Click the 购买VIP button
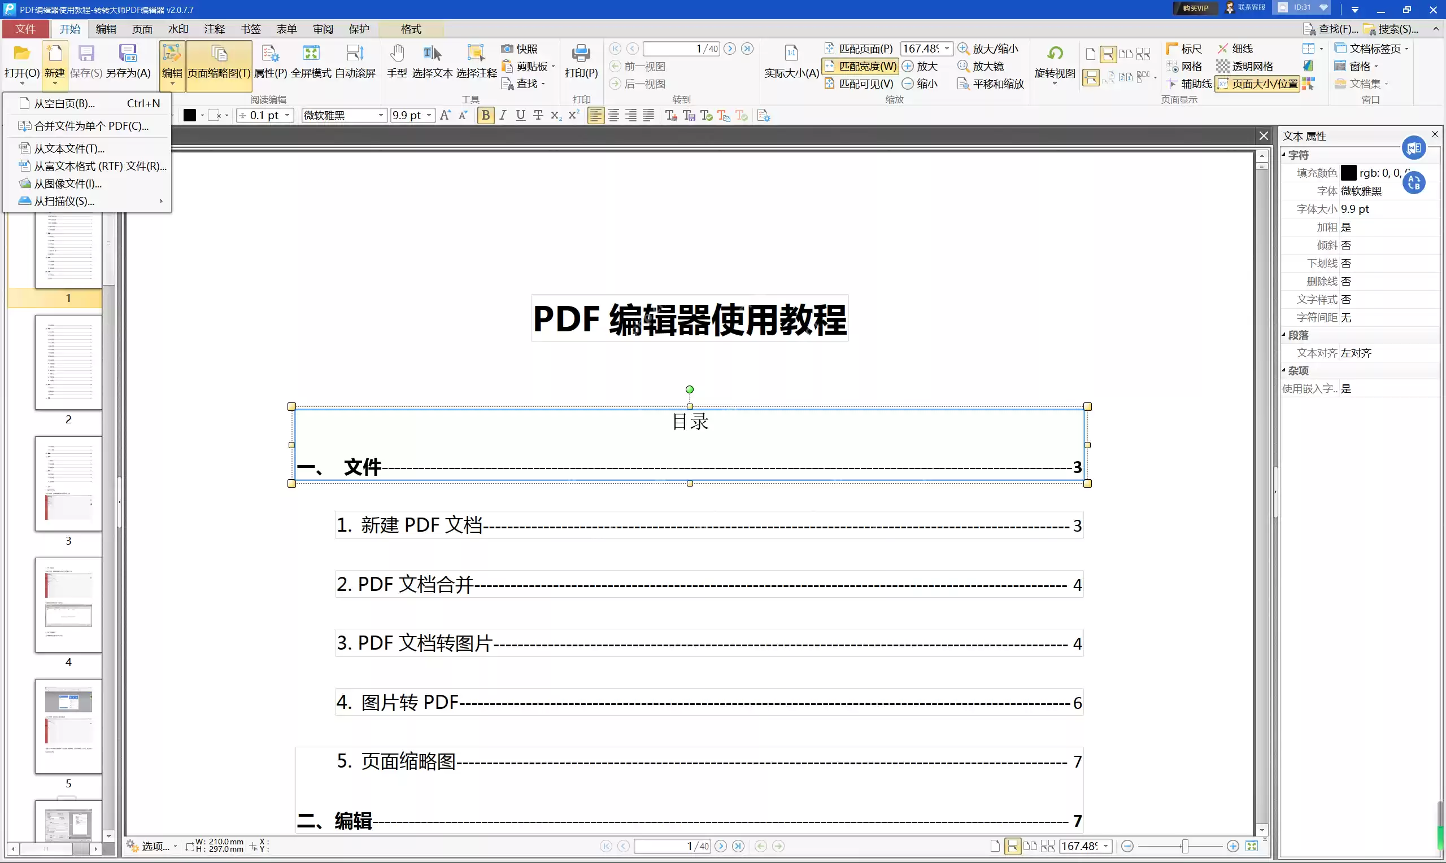This screenshot has width=1446, height=863. [x=1194, y=8]
